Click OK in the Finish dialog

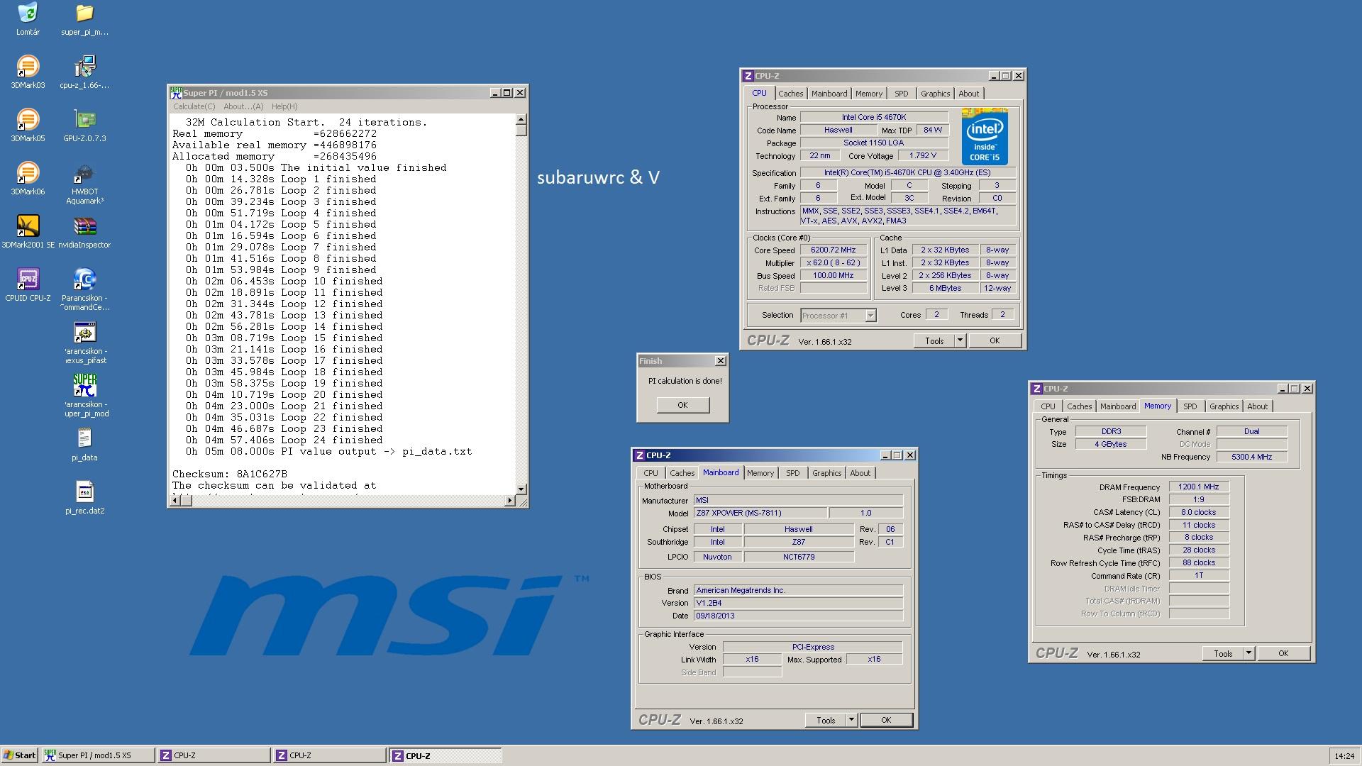682,405
